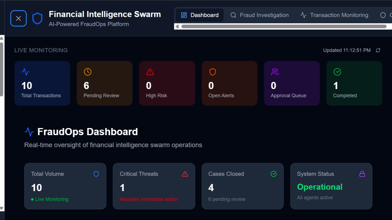The height and width of the screenshot is (220, 392).
Task: Click the down arrow of the left vertical scrollbar
Action: pyautogui.click(x=2, y=209)
